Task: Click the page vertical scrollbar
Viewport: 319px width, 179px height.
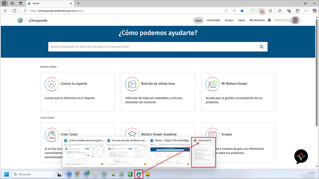Action: coord(316,73)
